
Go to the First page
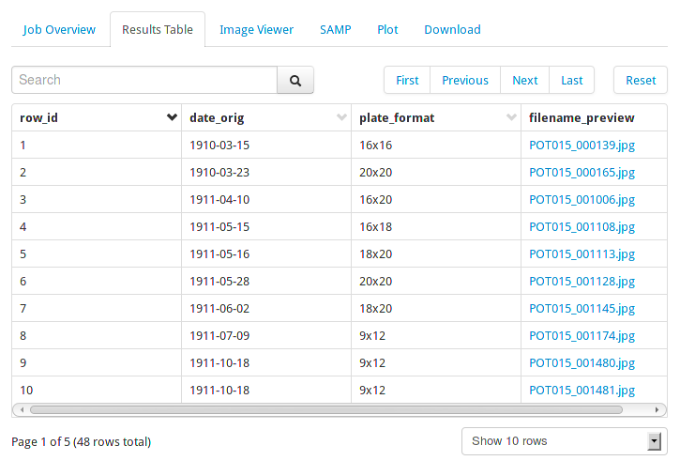(x=407, y=81)
